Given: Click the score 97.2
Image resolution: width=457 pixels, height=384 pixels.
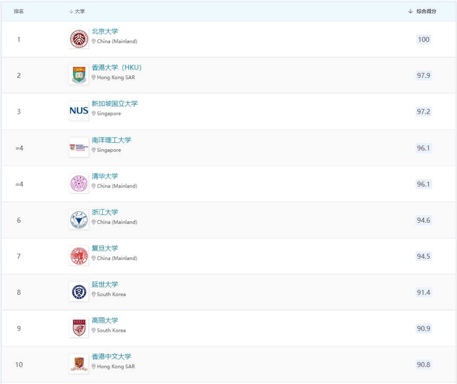Looking at the screenshot, I should [424, 111].
